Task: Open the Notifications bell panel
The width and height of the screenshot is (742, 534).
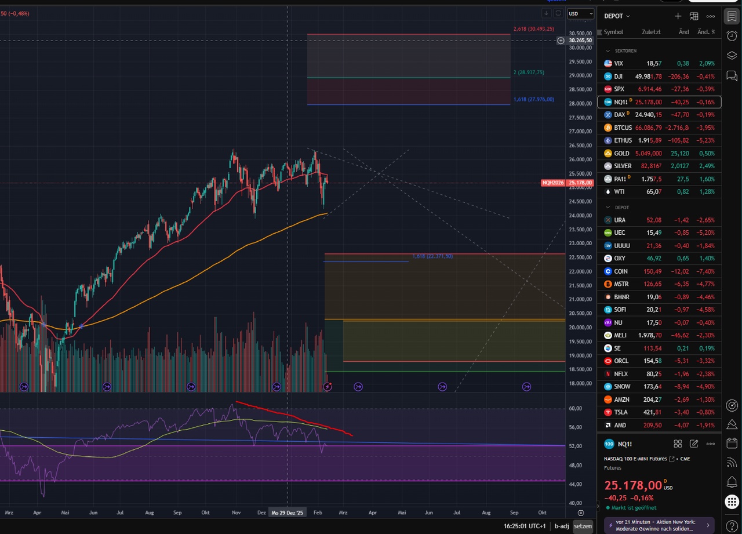Action: (732, 482)
